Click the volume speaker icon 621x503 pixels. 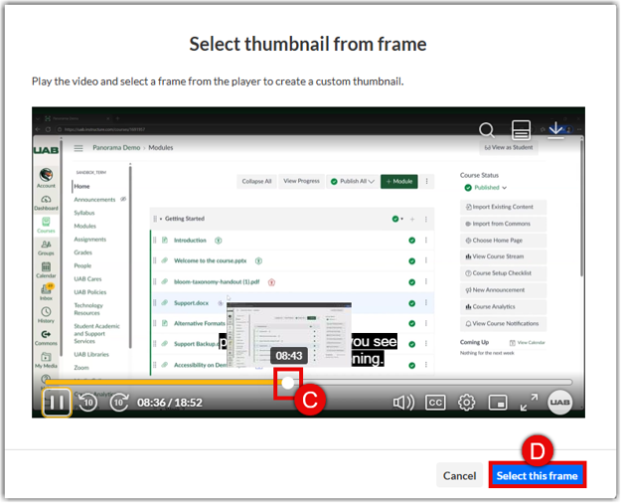tap(403, 403)
